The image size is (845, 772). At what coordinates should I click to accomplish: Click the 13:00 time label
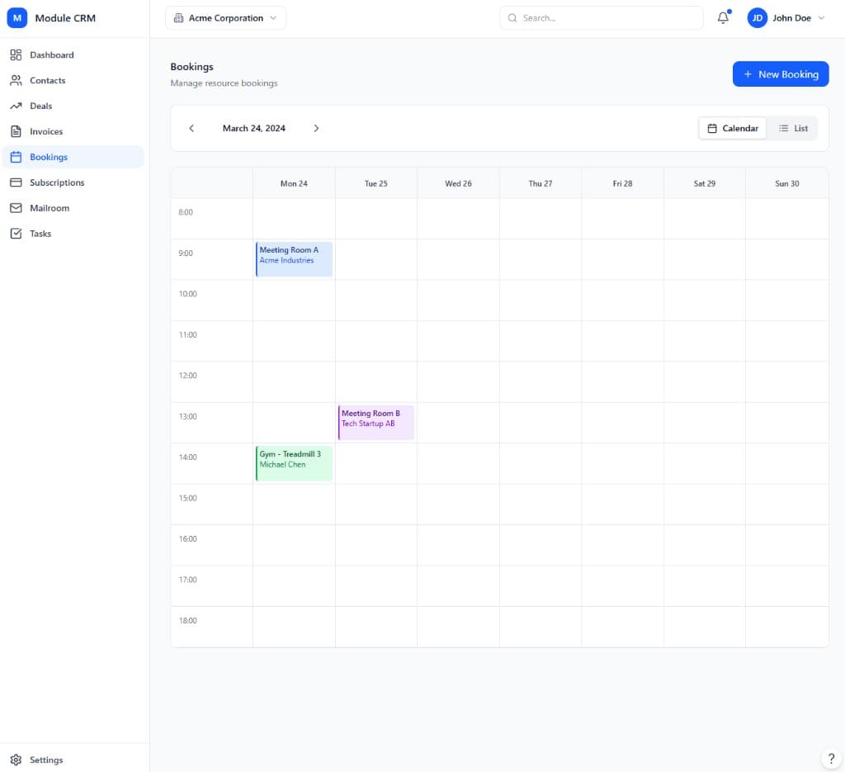pyautogui.click(x=187, y=417)
